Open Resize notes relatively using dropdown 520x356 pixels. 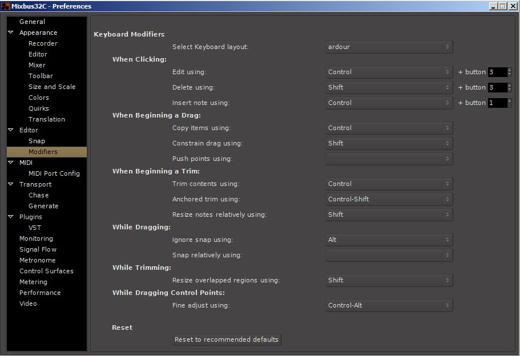click(389, 215)
